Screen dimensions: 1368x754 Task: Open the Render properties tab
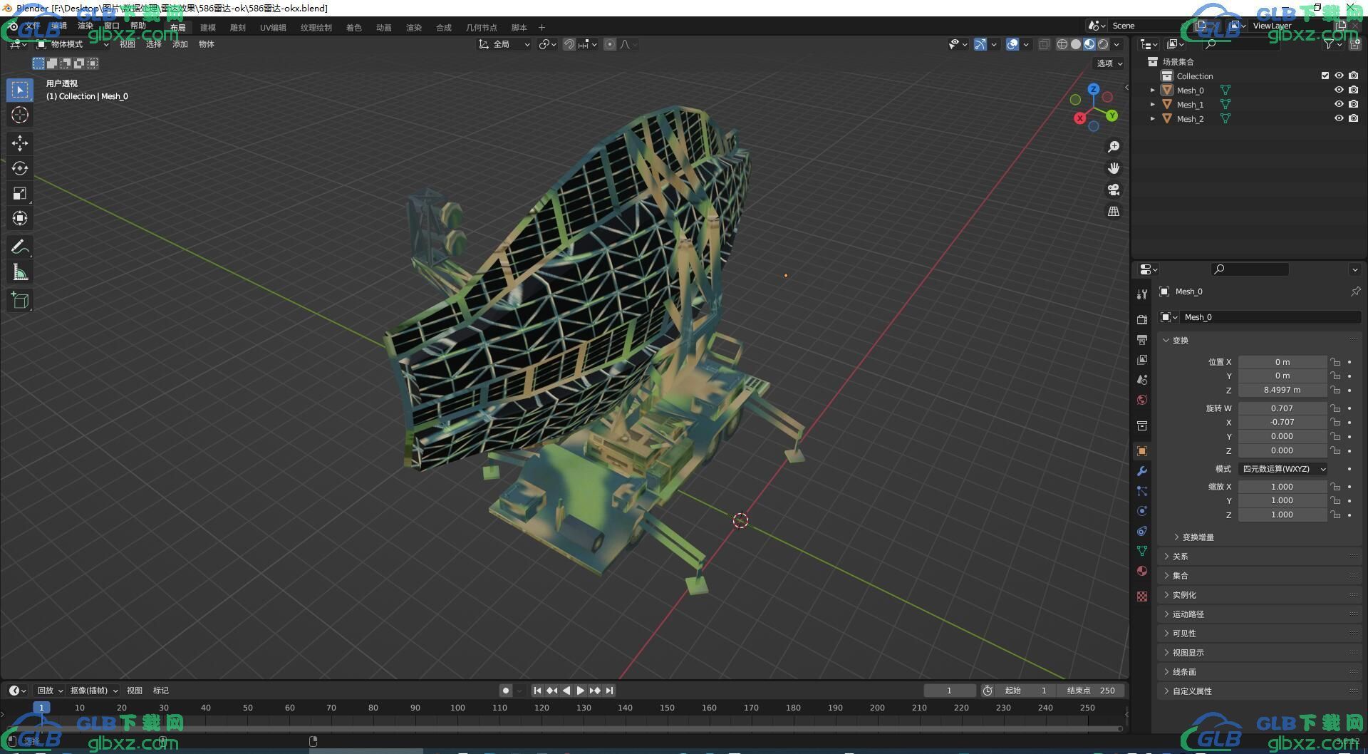(1142, 319)
